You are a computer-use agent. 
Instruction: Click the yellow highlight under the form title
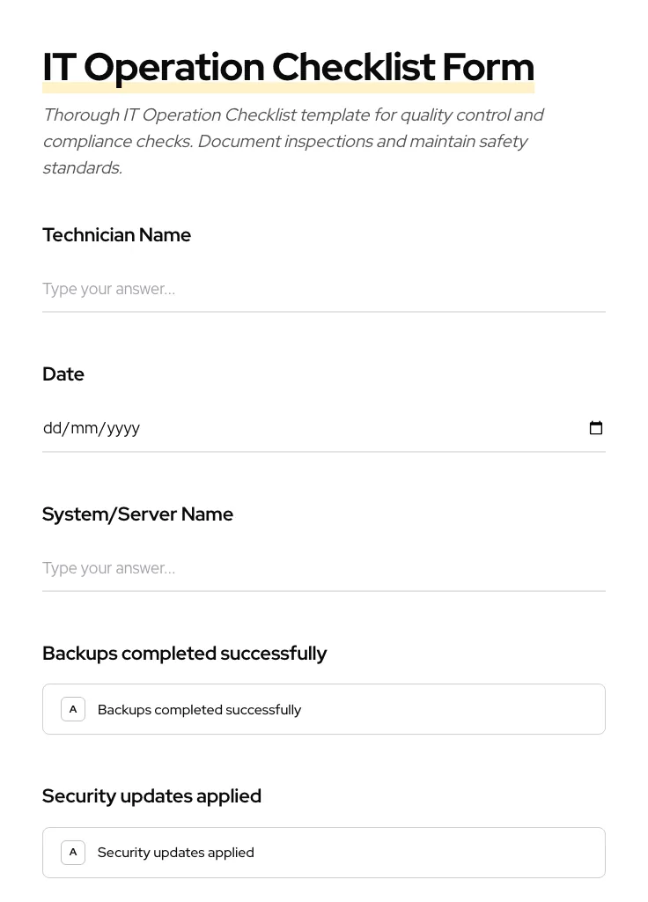coord(288,88)
